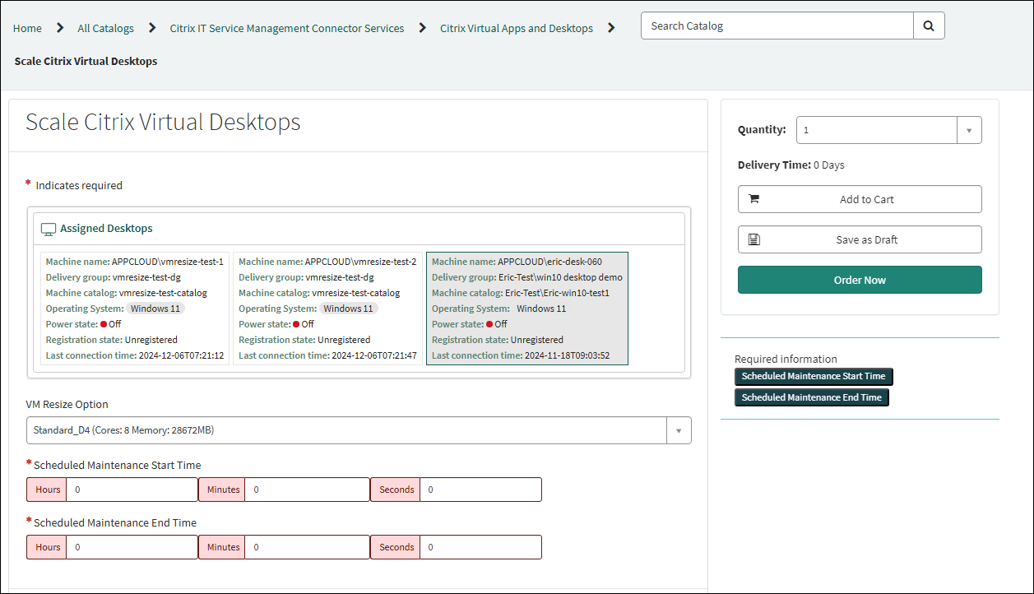Click the Search Catalog input field
The width and height of the screenshot is (1034, 594).
coord(777,26)
